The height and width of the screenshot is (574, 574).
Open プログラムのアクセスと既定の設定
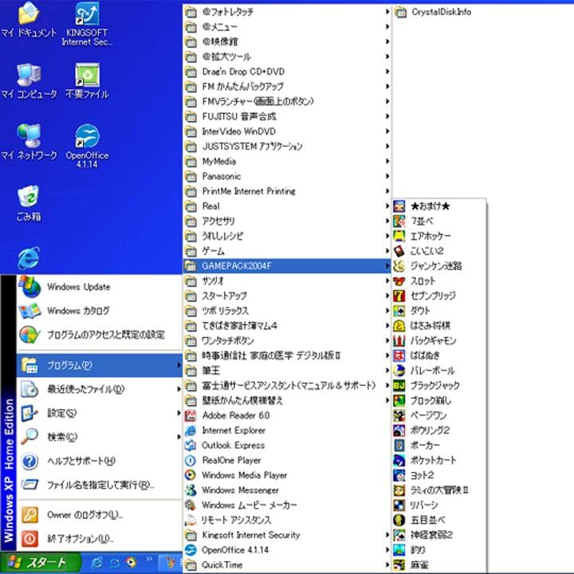point(100,335)
